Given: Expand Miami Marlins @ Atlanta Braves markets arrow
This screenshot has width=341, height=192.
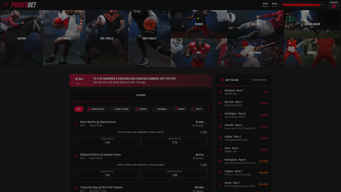Looking at the screenshot, I should (207, 124).
